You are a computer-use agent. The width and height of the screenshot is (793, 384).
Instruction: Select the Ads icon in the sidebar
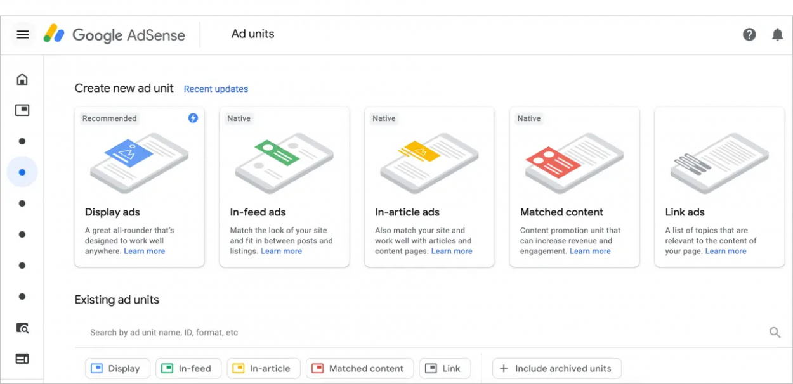coord(22,110)
